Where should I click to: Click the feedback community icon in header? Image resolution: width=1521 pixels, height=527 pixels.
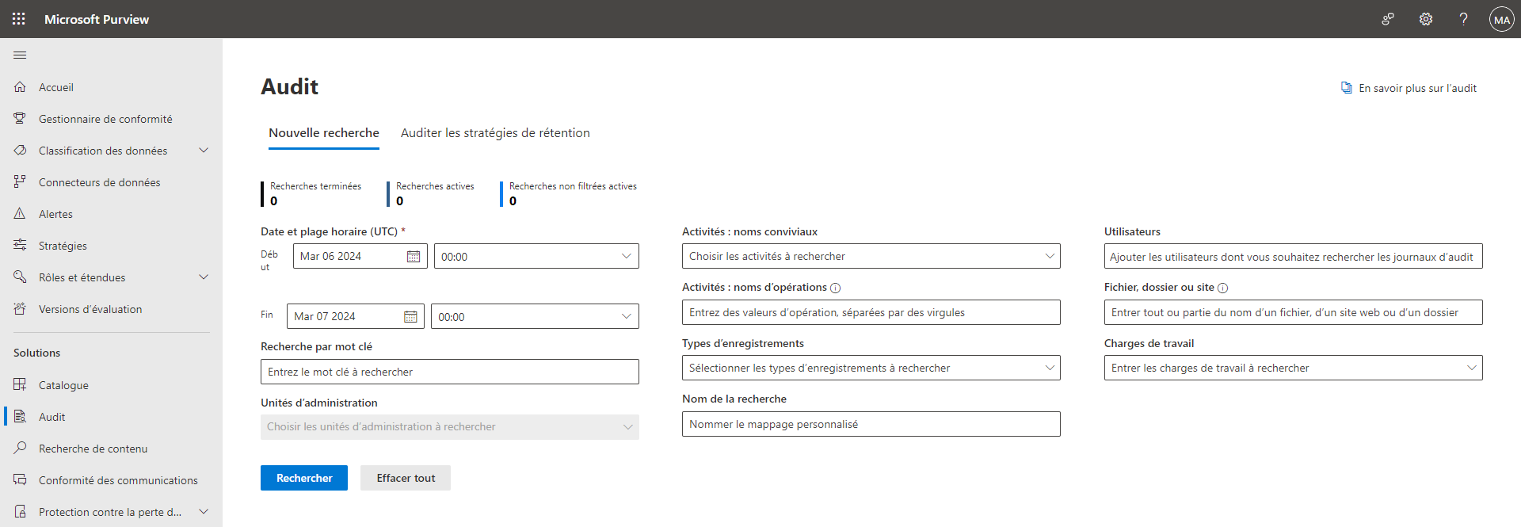[1388, 19]
